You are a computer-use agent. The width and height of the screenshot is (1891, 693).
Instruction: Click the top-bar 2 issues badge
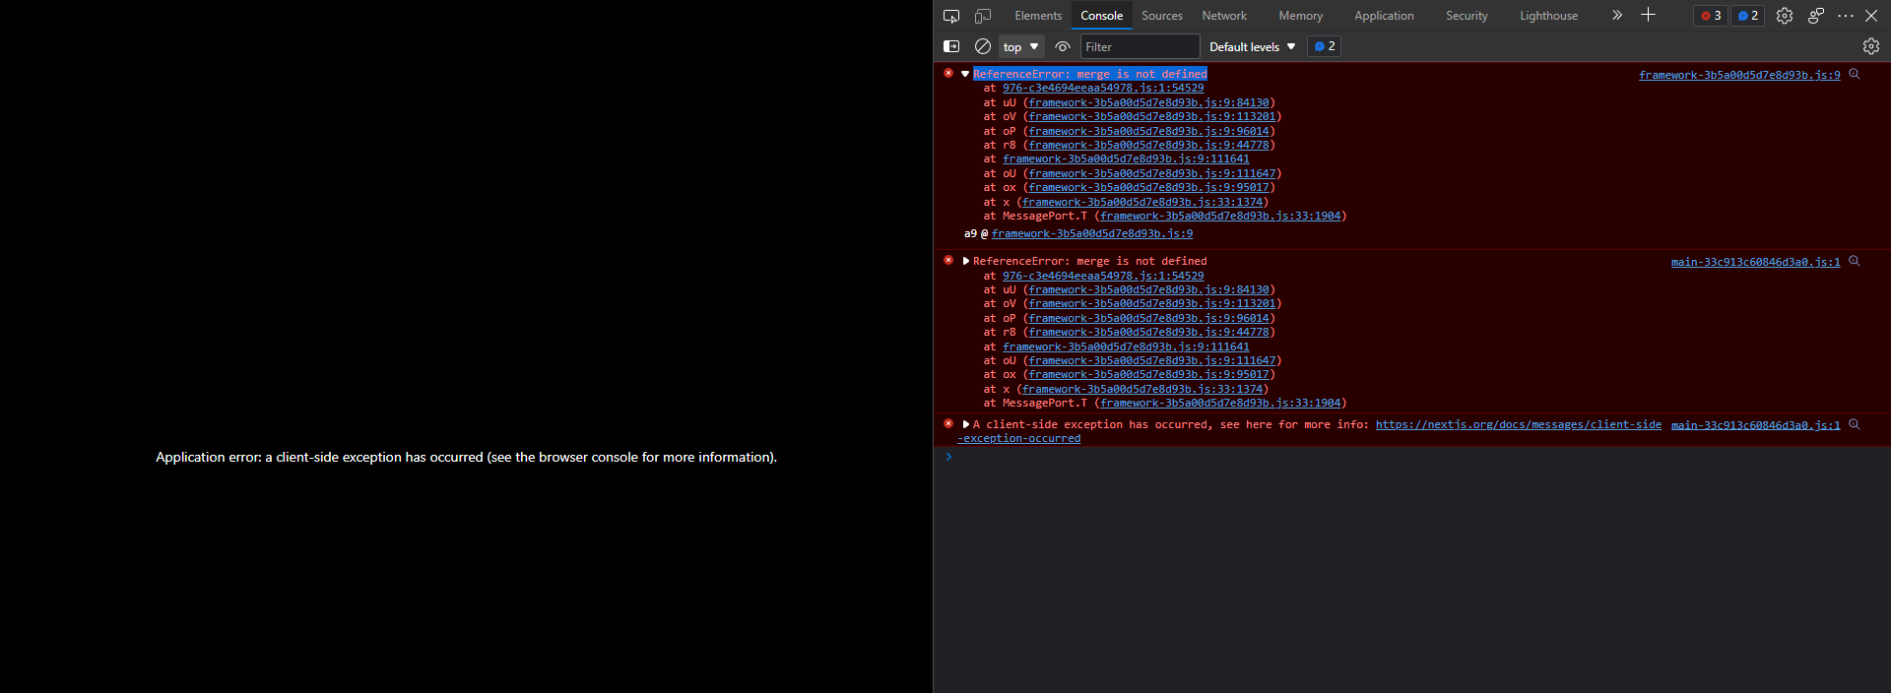1747,16
